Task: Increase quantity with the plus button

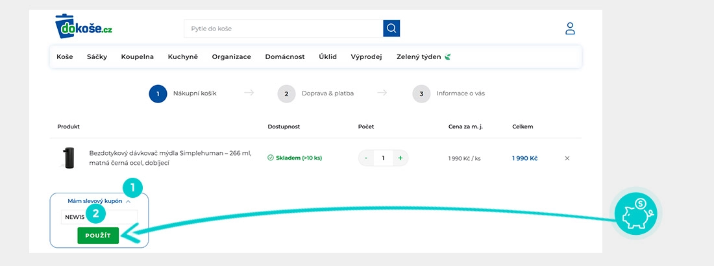Action: (x=400, y=158)
